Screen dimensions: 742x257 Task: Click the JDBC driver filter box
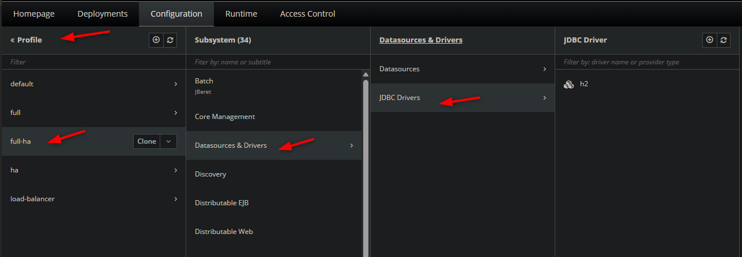pos(646,62)
